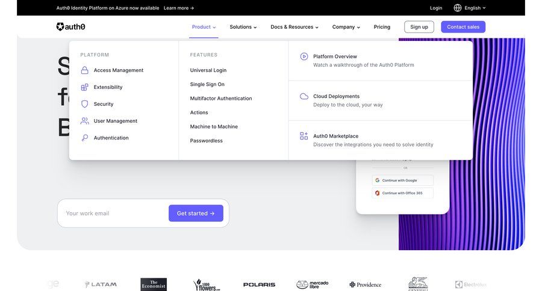
Task: Click the Access Management lock icon
Action: tap(85, 70)
